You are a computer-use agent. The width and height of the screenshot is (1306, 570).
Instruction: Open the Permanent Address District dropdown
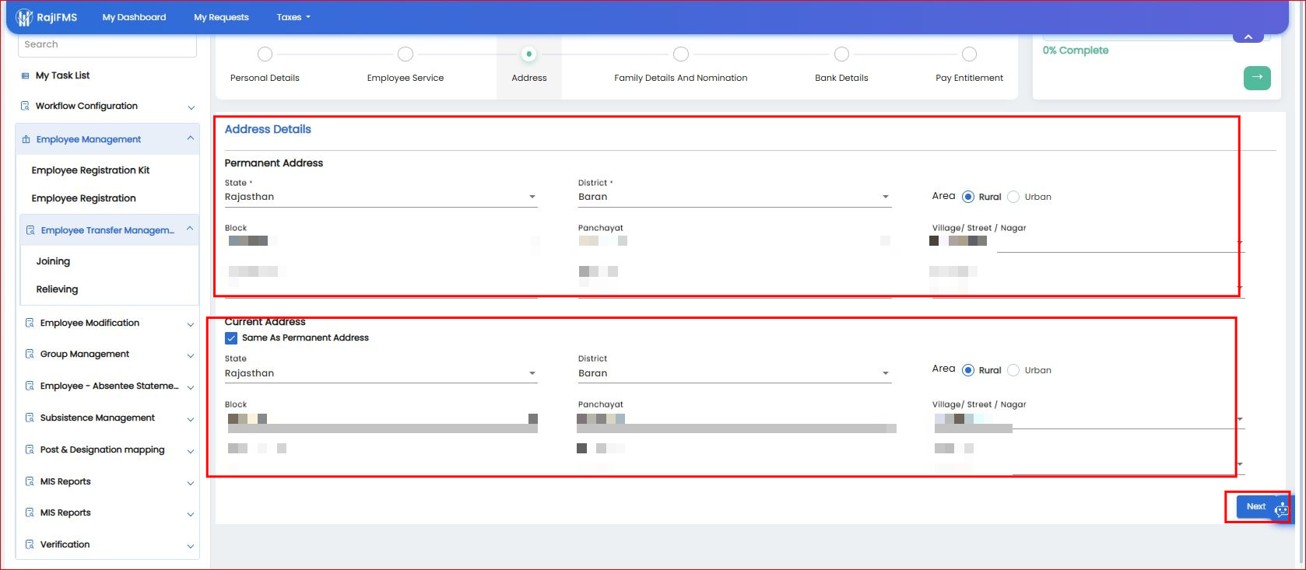(734, 197)
